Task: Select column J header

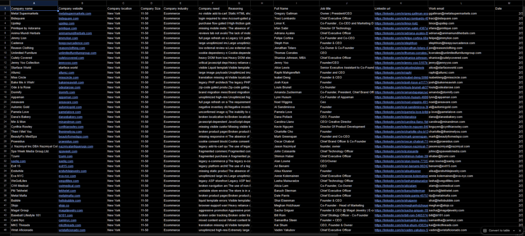Action: [347, 3]
